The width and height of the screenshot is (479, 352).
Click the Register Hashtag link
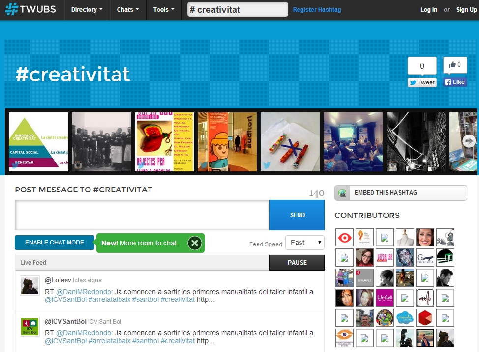(x=317, y=10)
